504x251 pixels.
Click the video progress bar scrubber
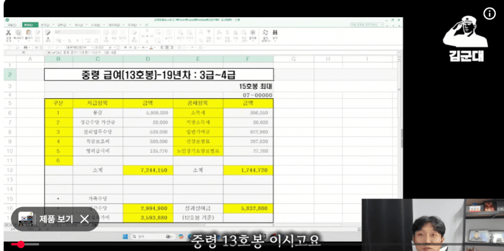[x=21, y=244]
